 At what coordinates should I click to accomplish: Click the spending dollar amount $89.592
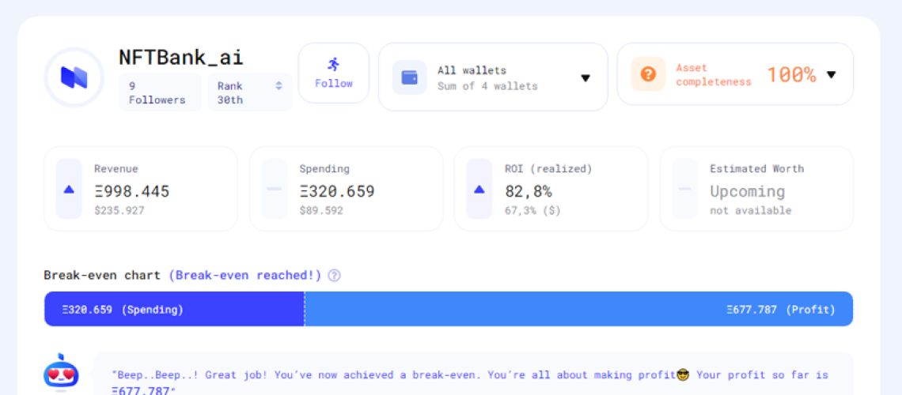click(x=321, y=211)
